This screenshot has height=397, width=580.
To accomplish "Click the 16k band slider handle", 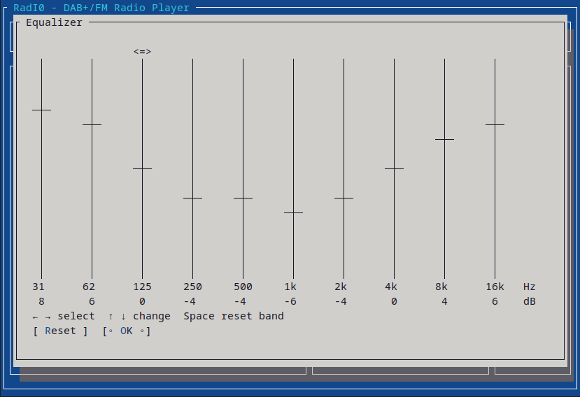I will coord(495,125).
